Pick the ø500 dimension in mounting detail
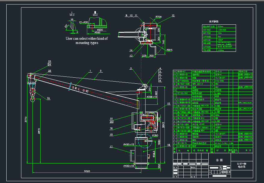Image resolution: width=264 pixels, height=183 pixels. [x=100, y=30]
